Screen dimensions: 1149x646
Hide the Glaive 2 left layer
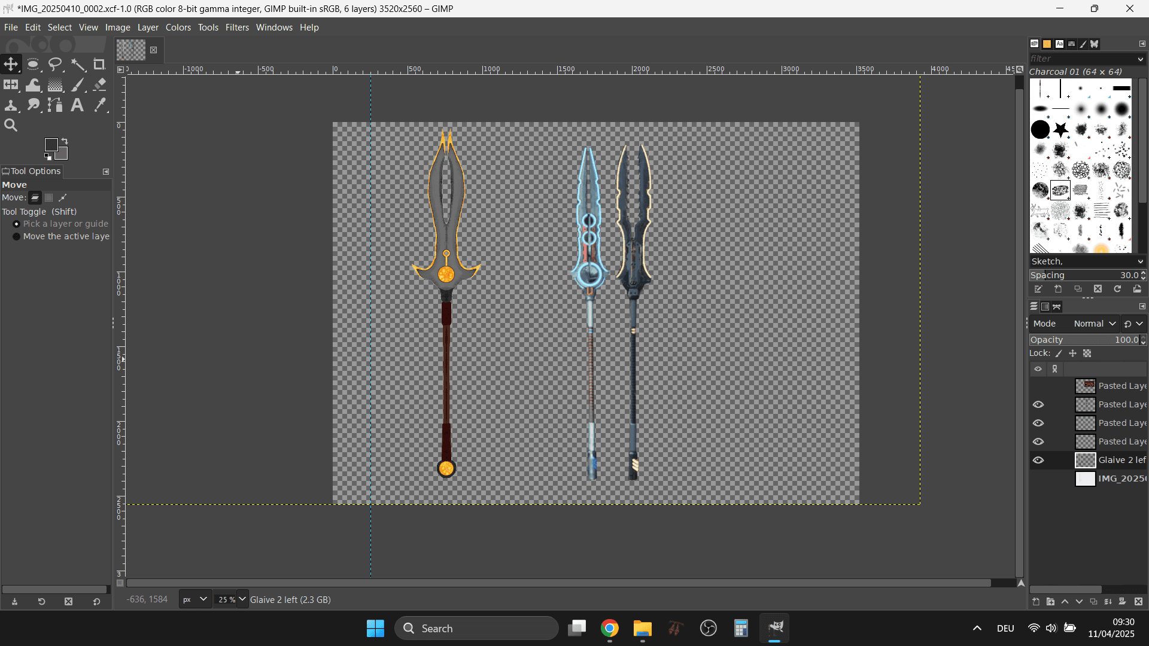(x=1038, y=460)
